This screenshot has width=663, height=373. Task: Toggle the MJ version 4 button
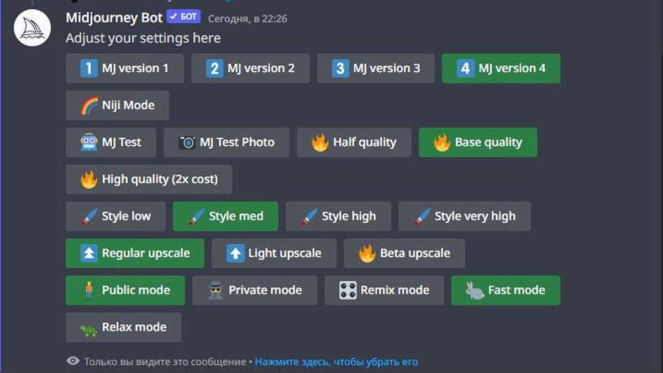(501, 69)
